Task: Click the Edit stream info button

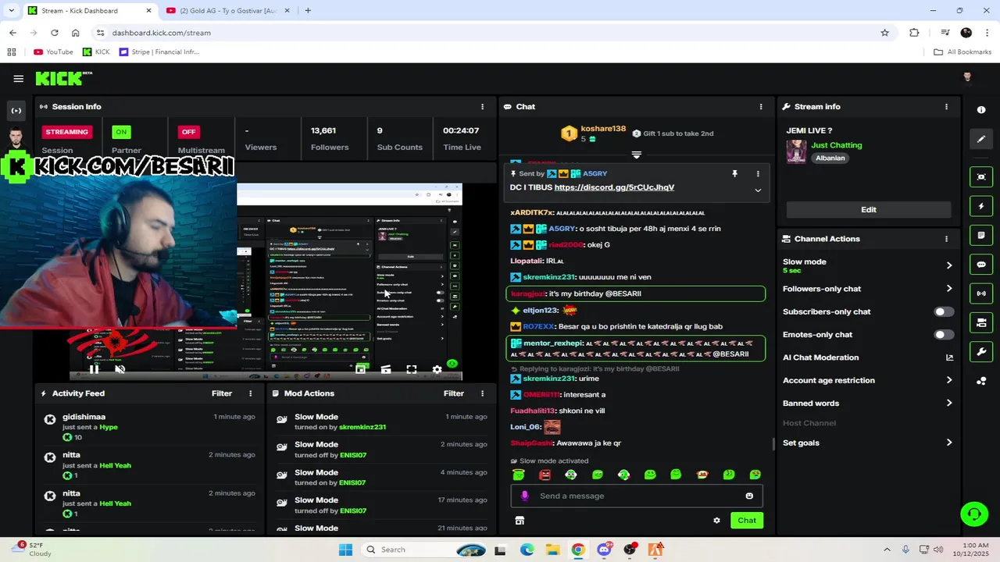Action: [869, 210]
